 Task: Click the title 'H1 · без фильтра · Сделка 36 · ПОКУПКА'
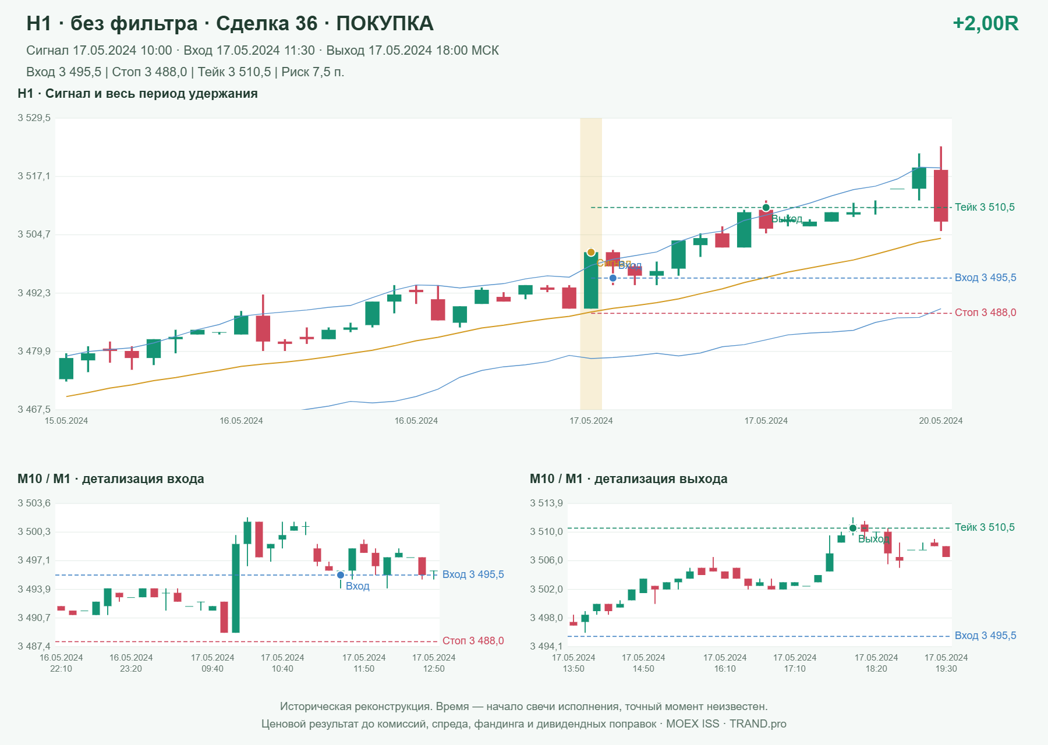tap(230, 23)
